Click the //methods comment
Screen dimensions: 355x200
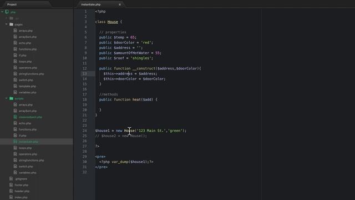[109, 94]
